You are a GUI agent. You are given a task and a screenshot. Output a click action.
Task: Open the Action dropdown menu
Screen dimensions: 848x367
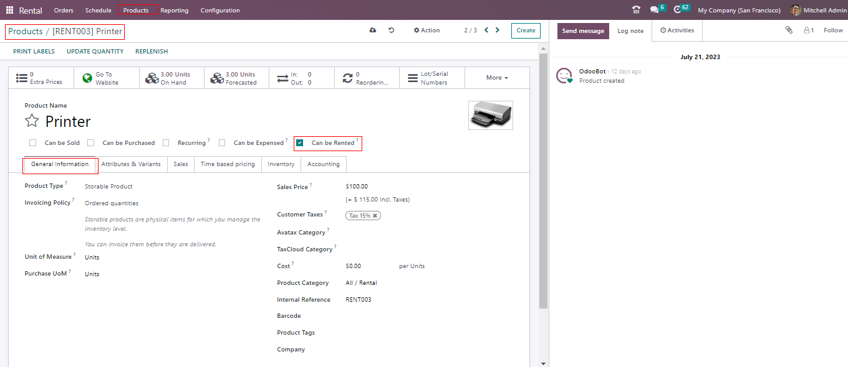[x=427, y=30]
